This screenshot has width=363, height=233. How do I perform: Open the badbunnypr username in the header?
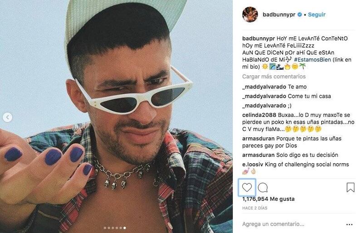click(279, 15)
